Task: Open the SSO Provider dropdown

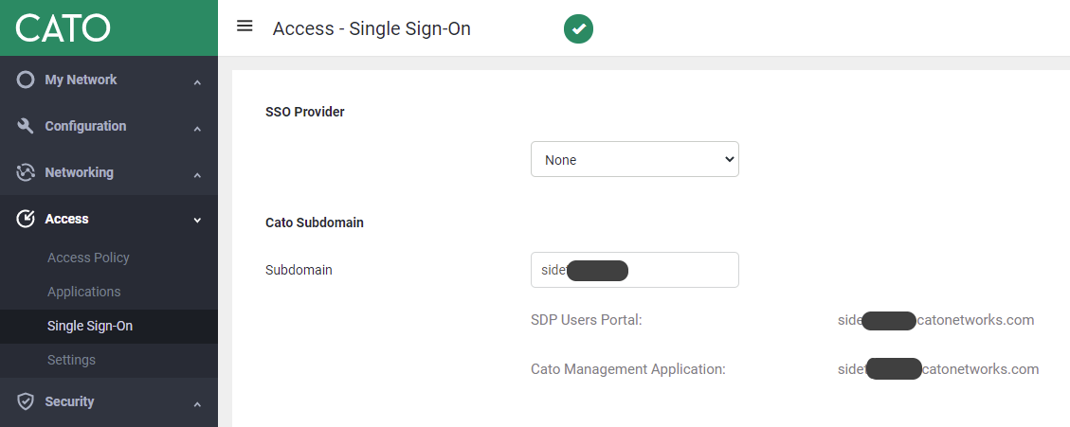Action: pos(634,160)
